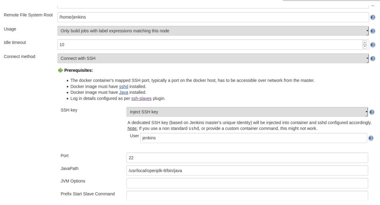Show help for Idle timeout setting
Viewport: 380px width, 205px height.
point(372,44)
